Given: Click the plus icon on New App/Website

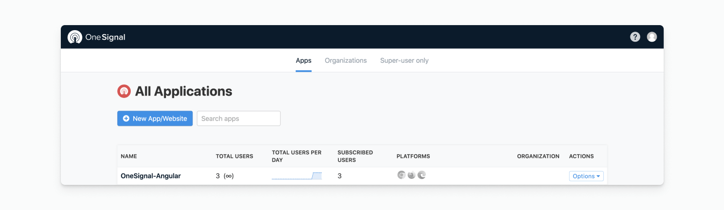Looking at the screenshot, I should pyautogui.click(x=126, y=119).
